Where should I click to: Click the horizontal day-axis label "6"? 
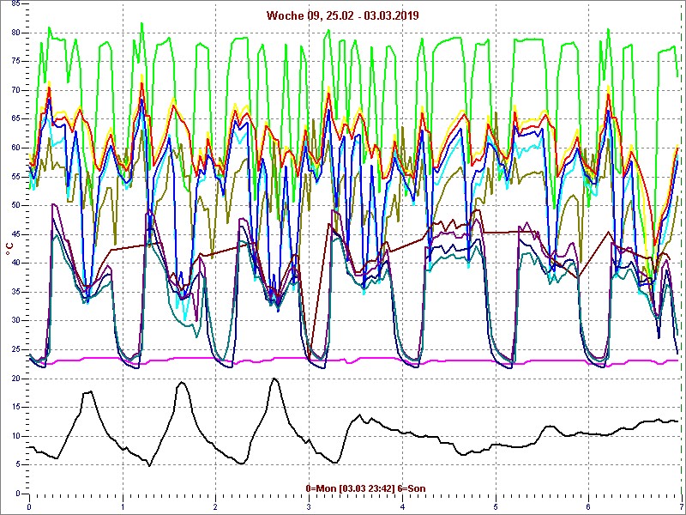tap(588, 507)
